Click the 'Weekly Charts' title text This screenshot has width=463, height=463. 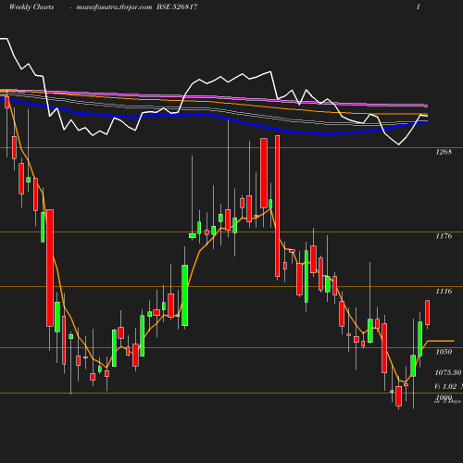point(31,6)
